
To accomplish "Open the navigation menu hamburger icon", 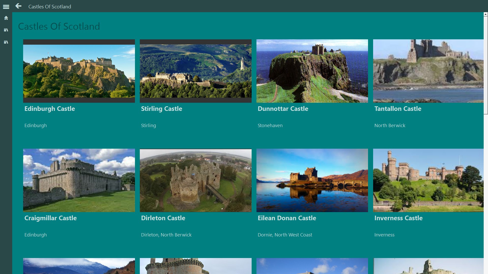I will 6,7.
